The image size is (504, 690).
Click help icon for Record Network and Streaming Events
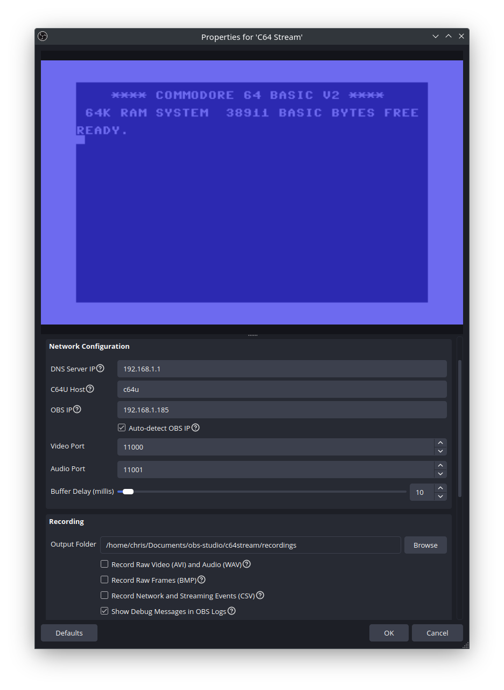pos(260,595)
